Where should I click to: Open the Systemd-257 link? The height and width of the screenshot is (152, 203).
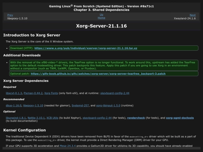(x=80, y=105)
